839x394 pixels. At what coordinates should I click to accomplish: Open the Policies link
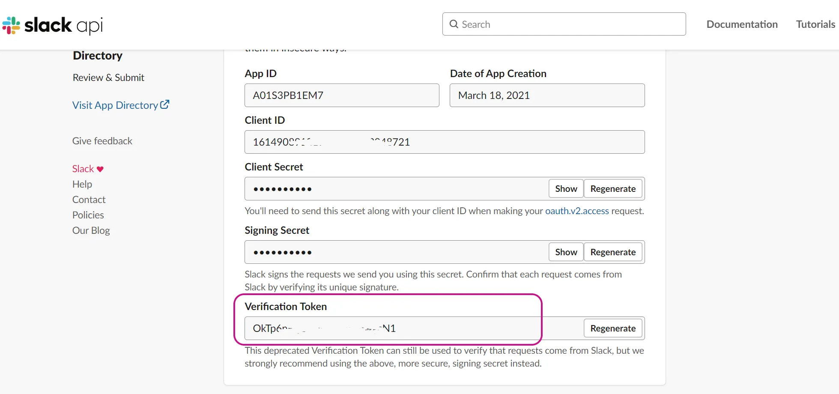(x=88, y=215)
